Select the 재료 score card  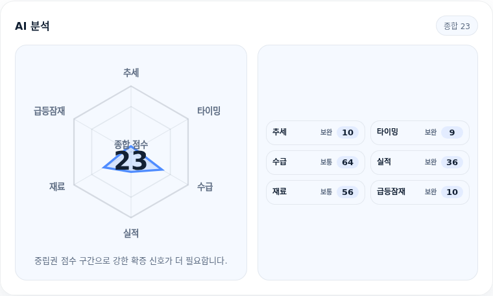[315, 192]
